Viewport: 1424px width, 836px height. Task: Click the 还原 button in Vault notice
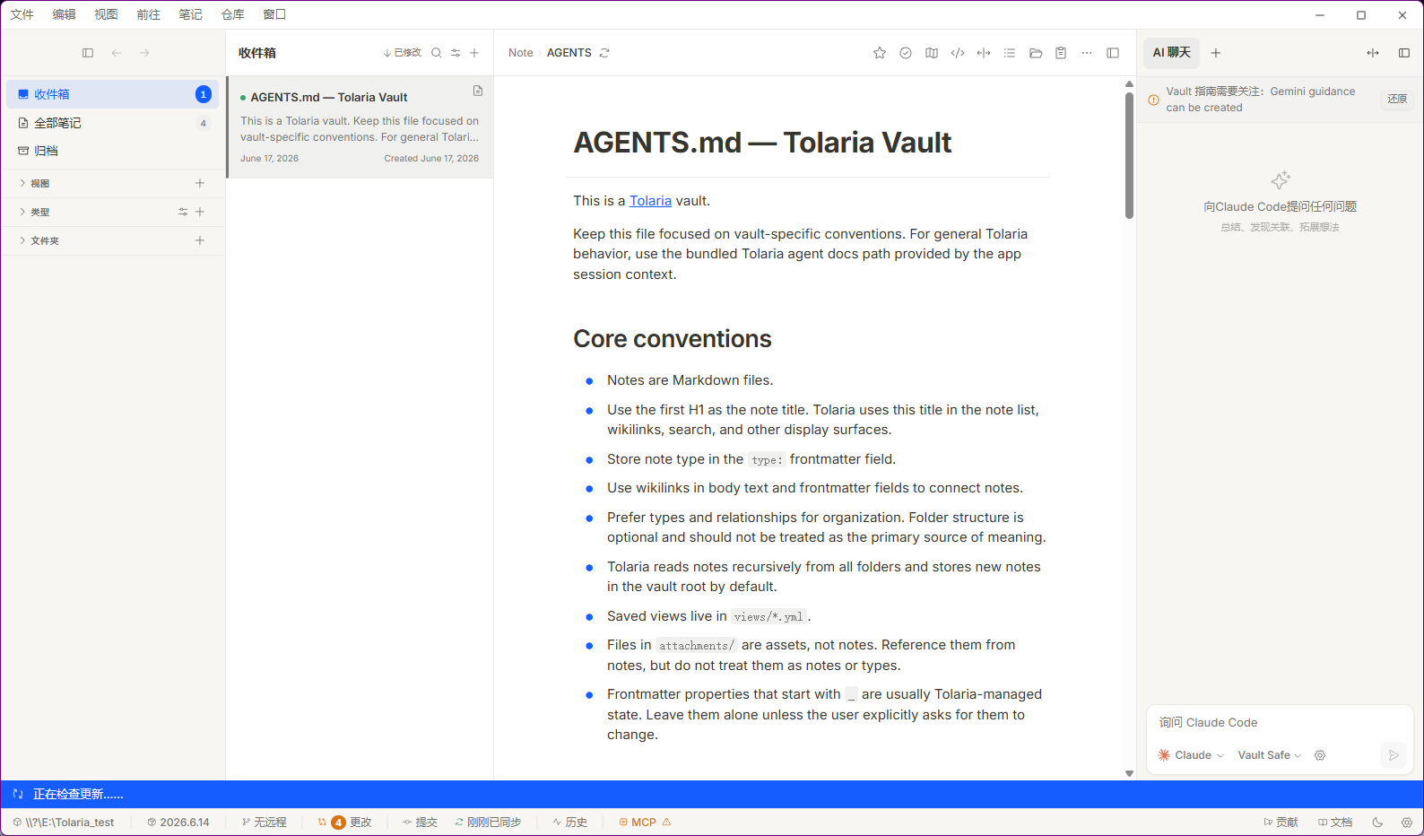[x=1397, y=99]
